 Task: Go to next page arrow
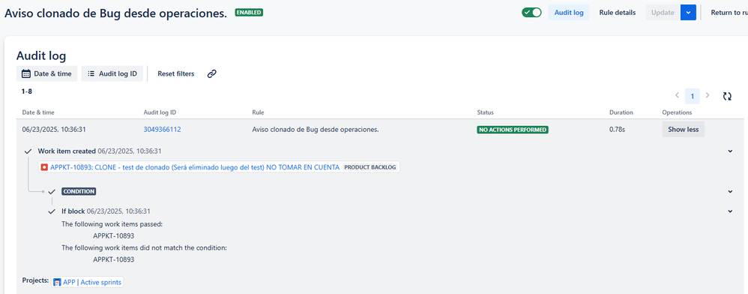(x=708, y=95)
